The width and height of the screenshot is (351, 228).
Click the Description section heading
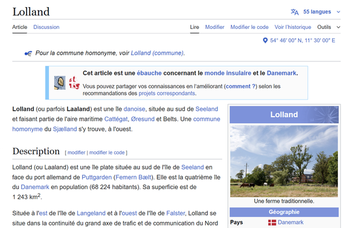tap(36, 151)
